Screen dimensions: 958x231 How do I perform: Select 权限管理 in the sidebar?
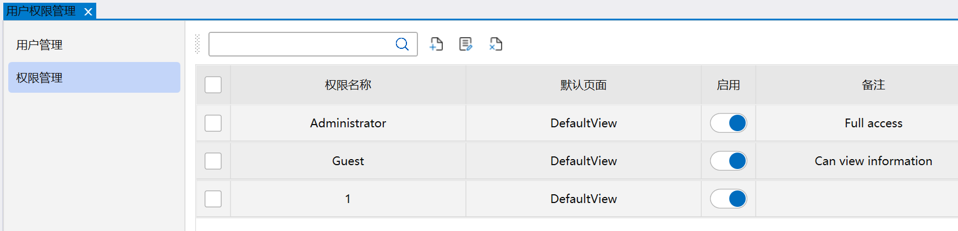click(x=40, y=78)
